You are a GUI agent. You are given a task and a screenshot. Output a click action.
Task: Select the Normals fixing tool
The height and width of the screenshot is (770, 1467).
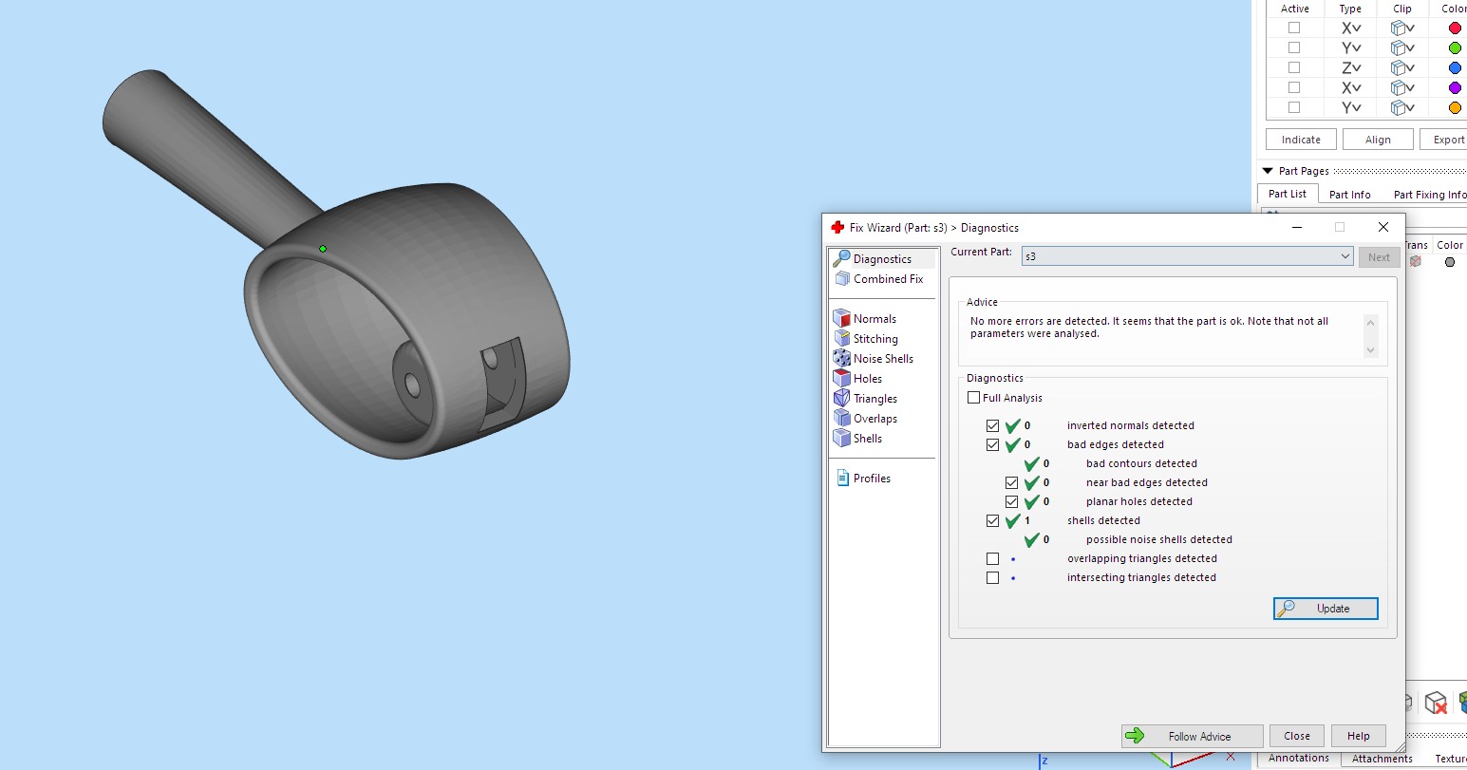pos(865,319)
